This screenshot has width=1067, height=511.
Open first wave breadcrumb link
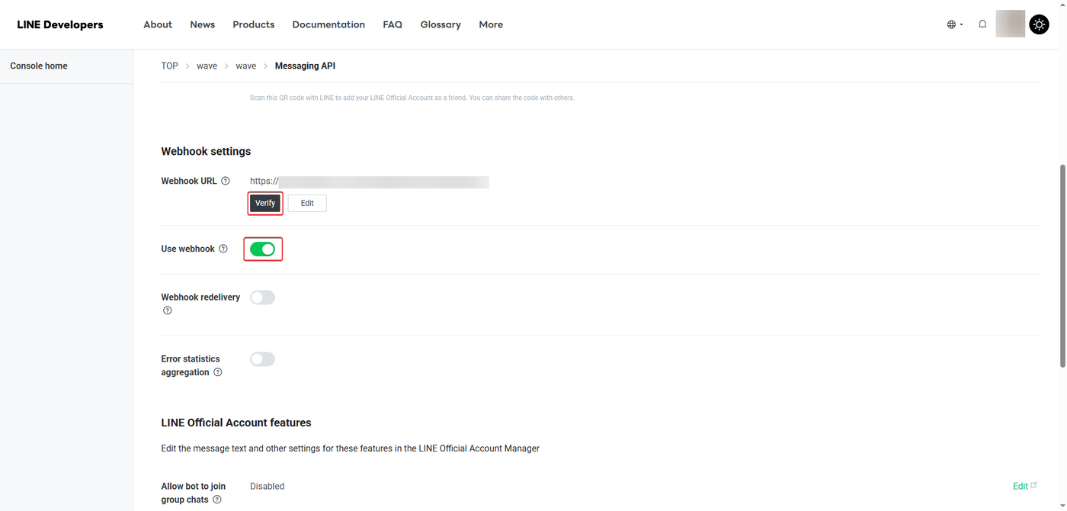pyautogui.click(x=207, y=66)
